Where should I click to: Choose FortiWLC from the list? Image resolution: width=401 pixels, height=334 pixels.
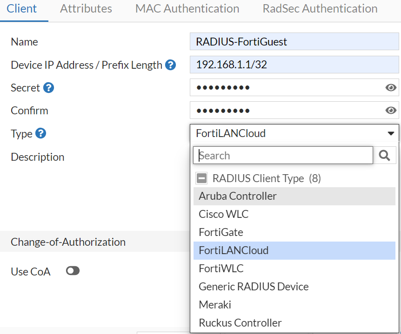tap(294, 269)
